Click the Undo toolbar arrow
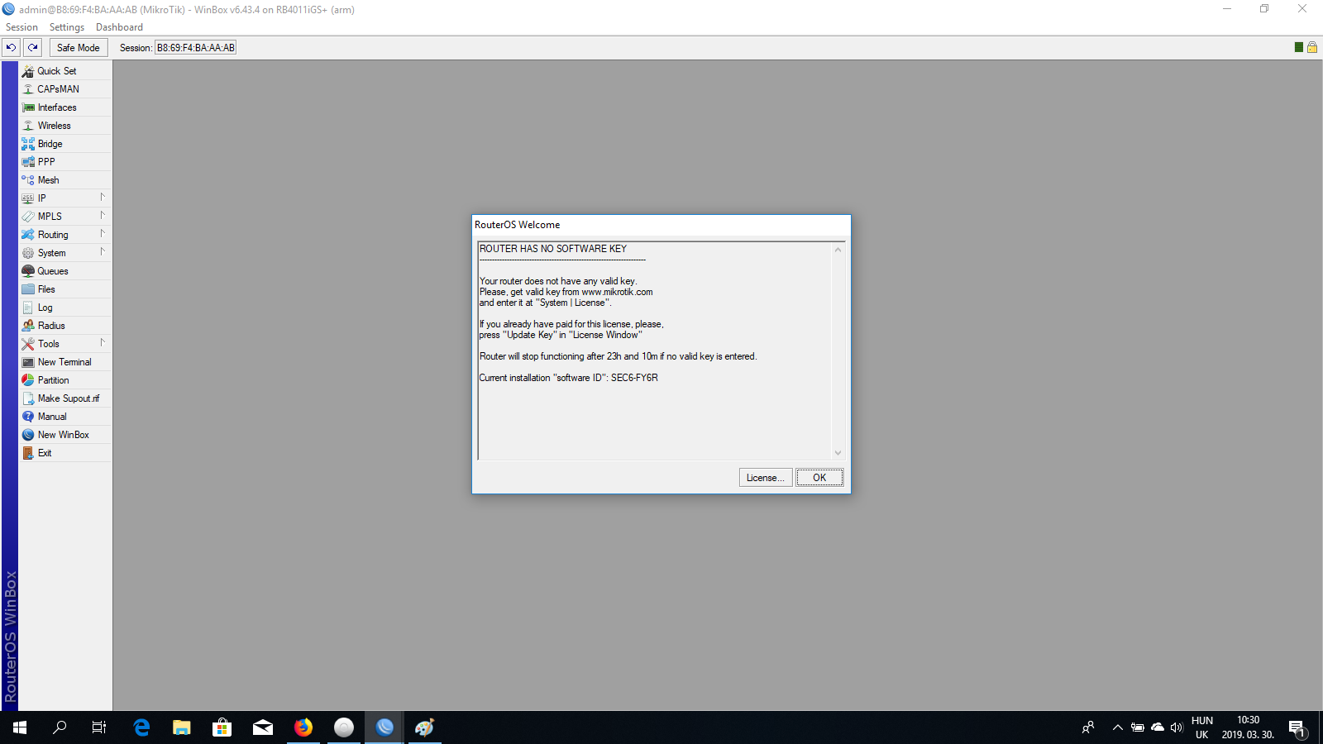Image resolution: width=1323 pixels, height=744 pixels. [x=12, y=47]
